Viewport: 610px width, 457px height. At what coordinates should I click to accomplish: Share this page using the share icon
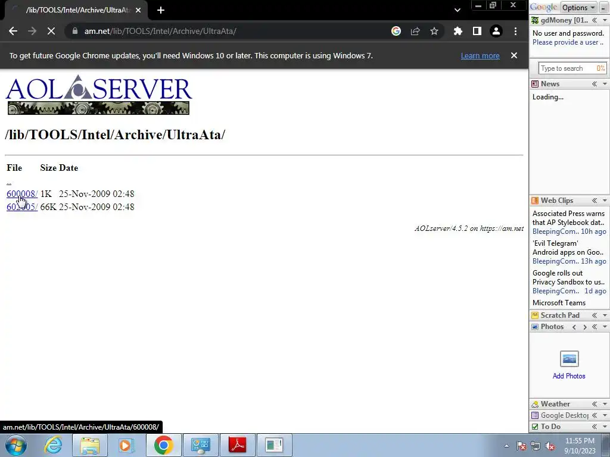[x=415, y=31]
